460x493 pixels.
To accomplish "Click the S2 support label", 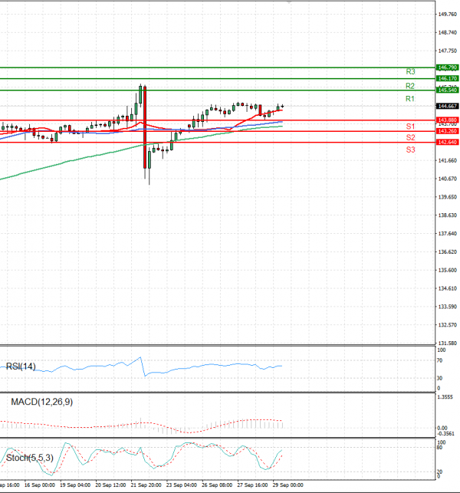I will (x=410, y=137).
